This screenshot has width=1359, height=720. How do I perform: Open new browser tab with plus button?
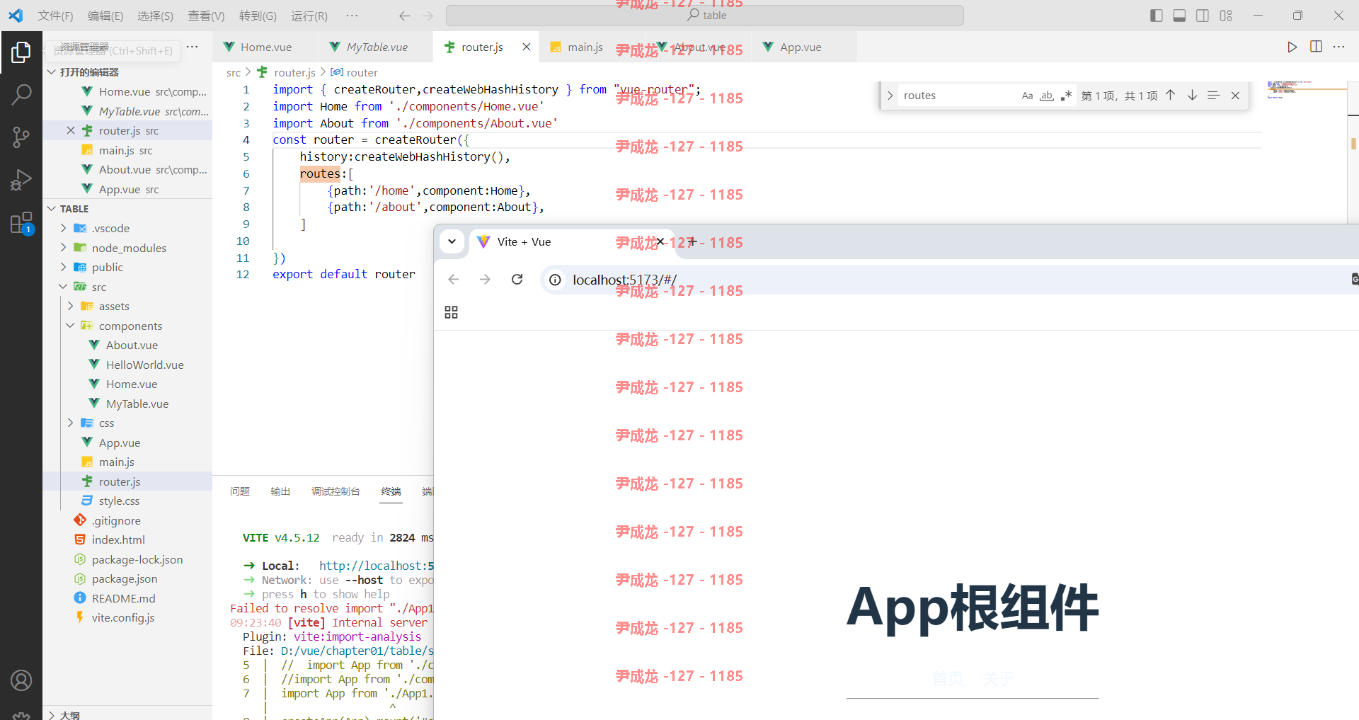pos(692,241)
